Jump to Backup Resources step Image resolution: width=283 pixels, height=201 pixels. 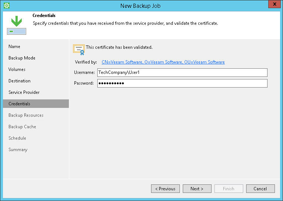(26, 115)
